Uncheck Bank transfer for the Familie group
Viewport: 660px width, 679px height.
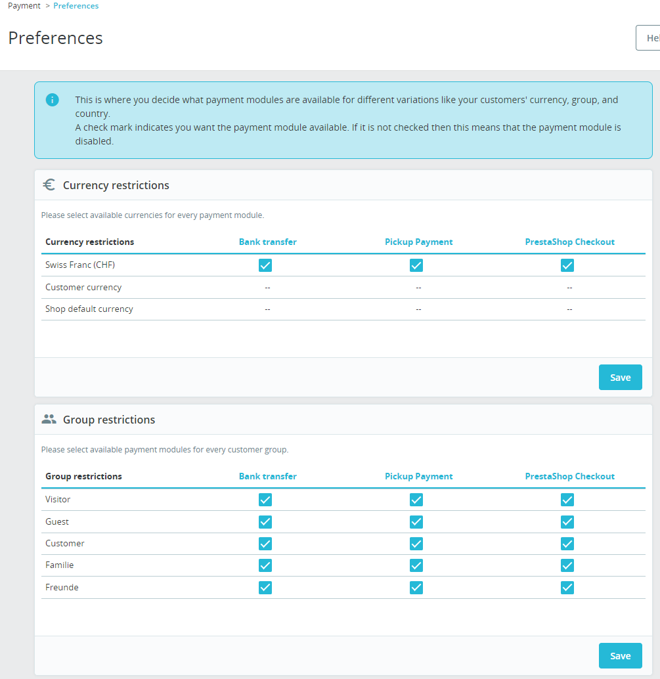[265, 565]
